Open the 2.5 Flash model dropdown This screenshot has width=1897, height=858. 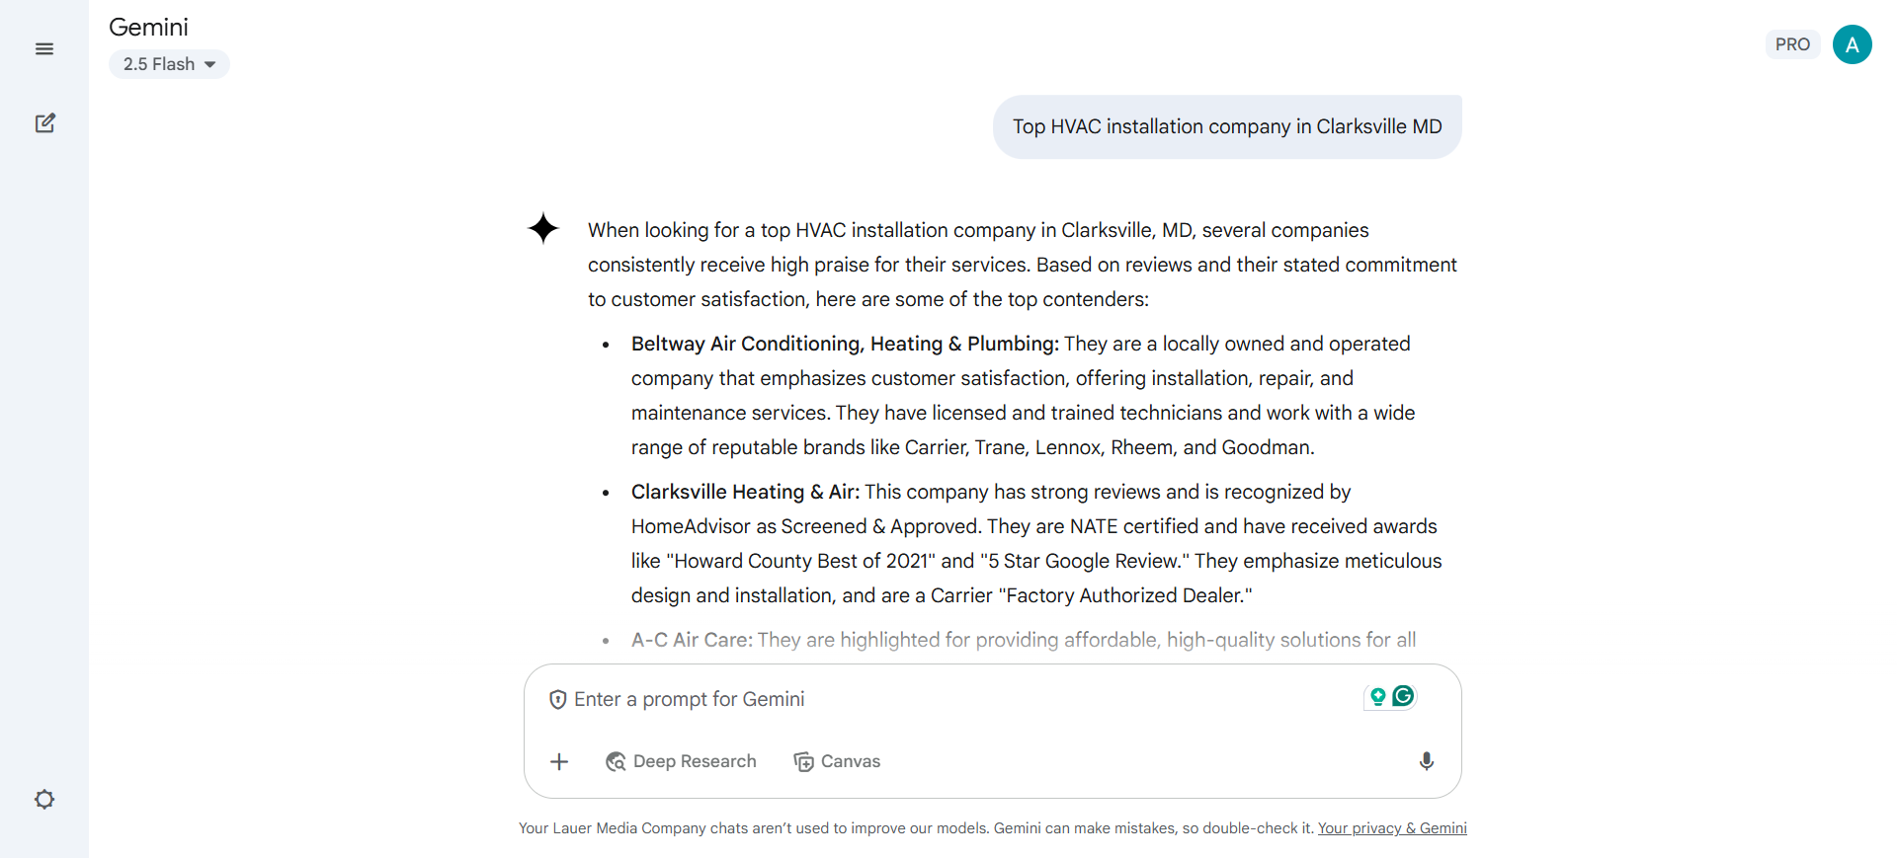tap(169, 64)
